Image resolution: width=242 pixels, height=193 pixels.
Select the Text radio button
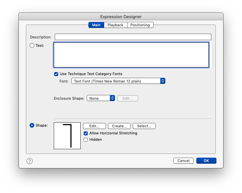32,45
